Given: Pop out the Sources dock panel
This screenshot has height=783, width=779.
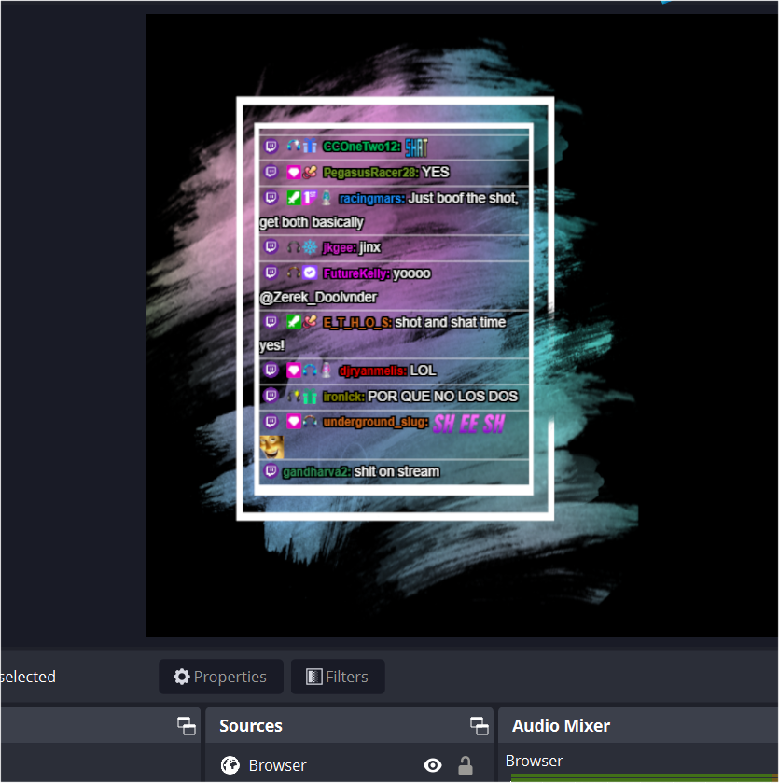Looking at the screenshot, I should tap(479, 726).
